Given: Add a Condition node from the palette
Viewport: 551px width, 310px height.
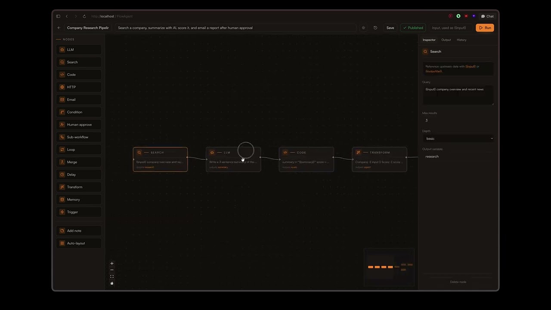Looking at the screenshot, I should tap(79, 112).
